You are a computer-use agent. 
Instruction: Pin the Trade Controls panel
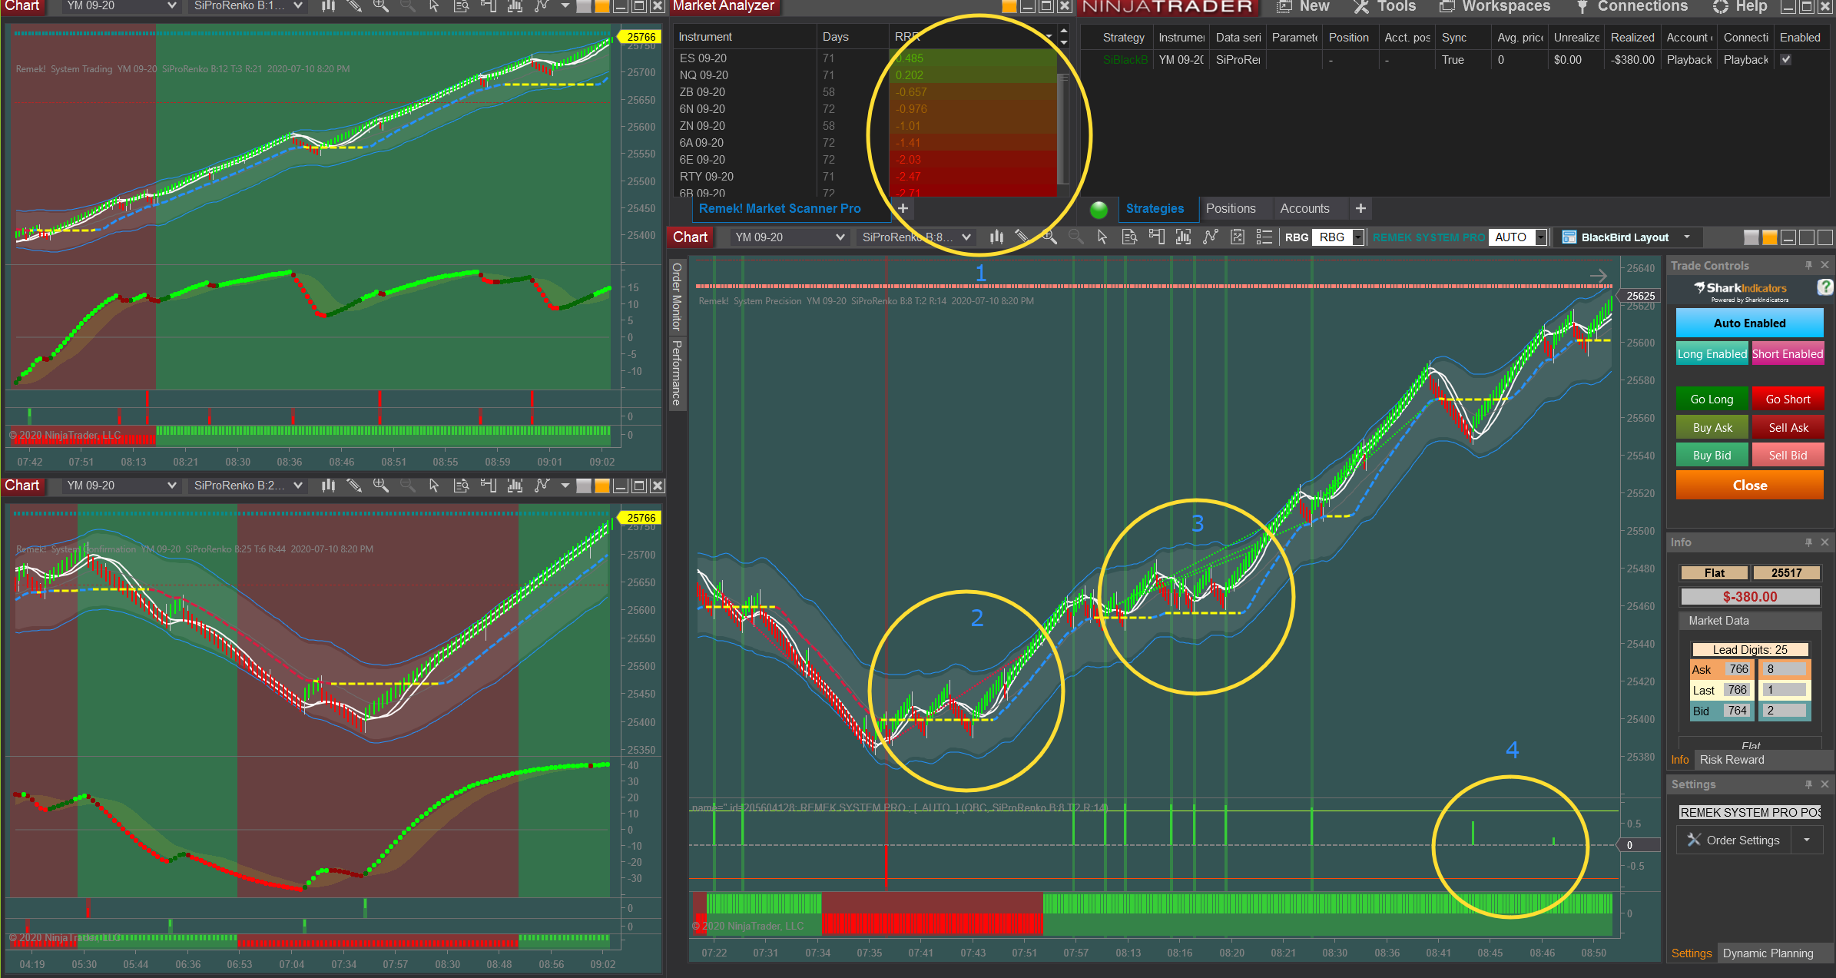click(1808, 265)
